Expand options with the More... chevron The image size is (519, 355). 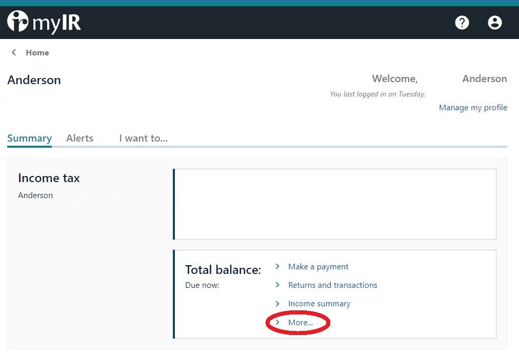[x=277, y=322]
